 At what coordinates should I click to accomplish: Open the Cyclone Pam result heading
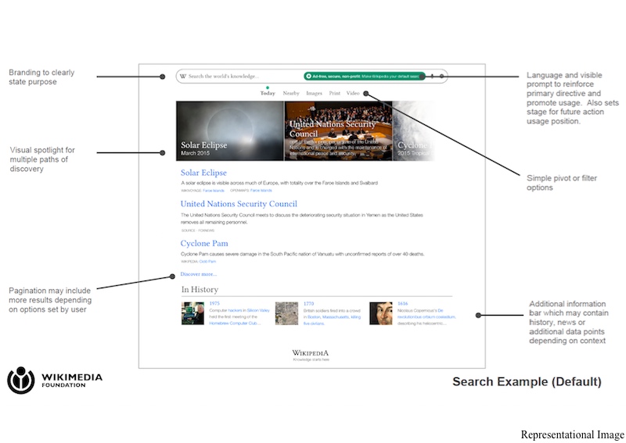click(204, 243)
